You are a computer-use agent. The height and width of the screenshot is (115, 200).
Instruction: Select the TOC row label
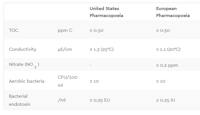tap(14, 30)
